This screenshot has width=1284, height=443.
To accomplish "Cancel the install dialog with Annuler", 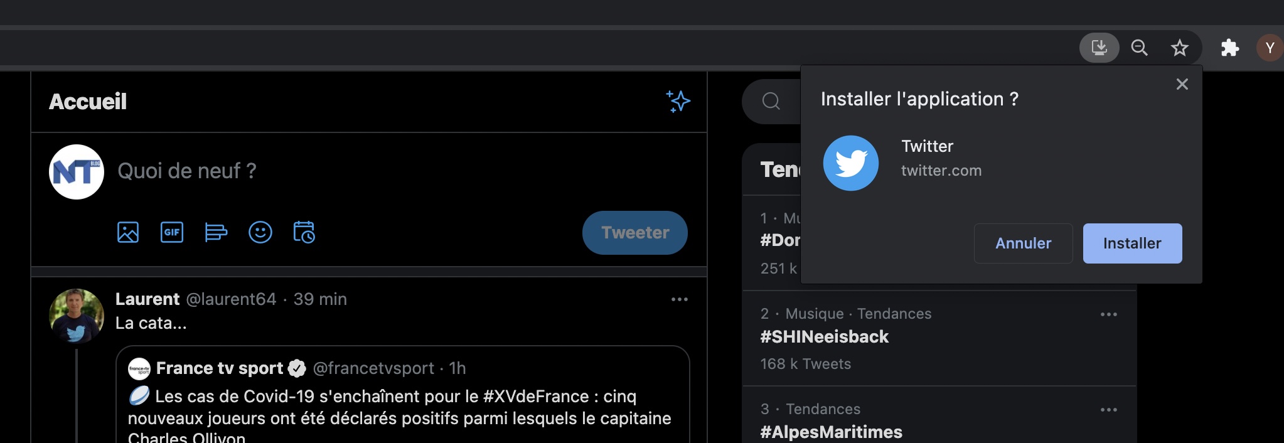I will tap(1023, 243).
